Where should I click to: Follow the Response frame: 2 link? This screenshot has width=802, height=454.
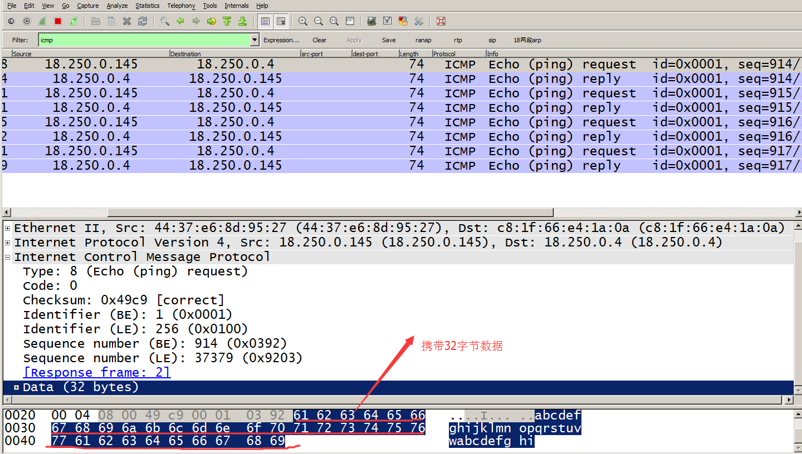pos(97,373)
